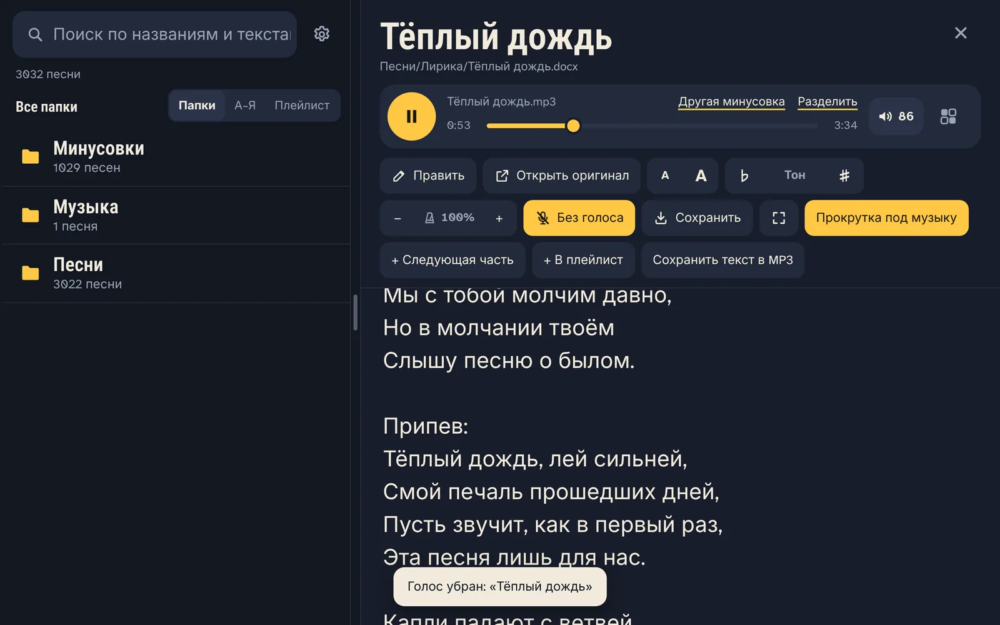Screen dimensions: 1000x625
Task: Close the song panel with X
Action: point(961,32)
